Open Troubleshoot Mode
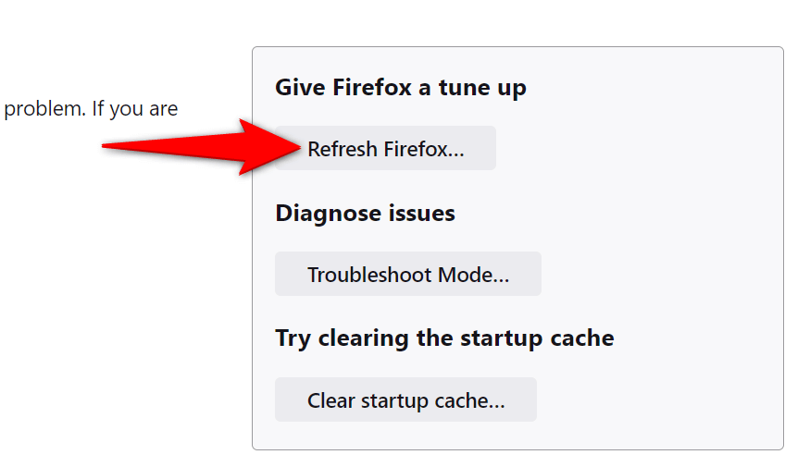Viewport: 810px width, 467px height. click(407, 275)
